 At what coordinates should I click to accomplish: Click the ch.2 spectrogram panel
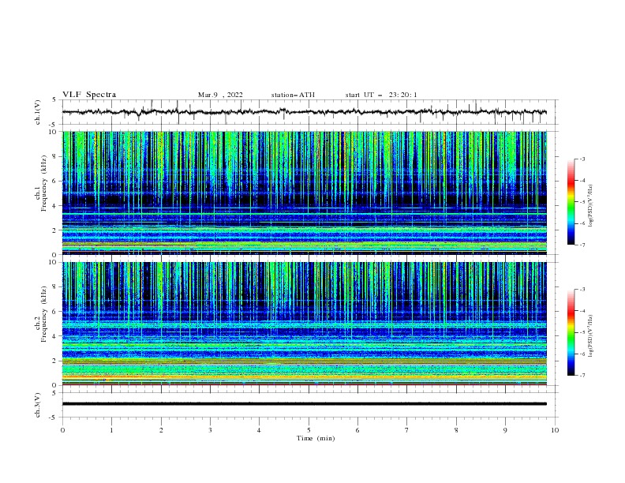point(305,324)
